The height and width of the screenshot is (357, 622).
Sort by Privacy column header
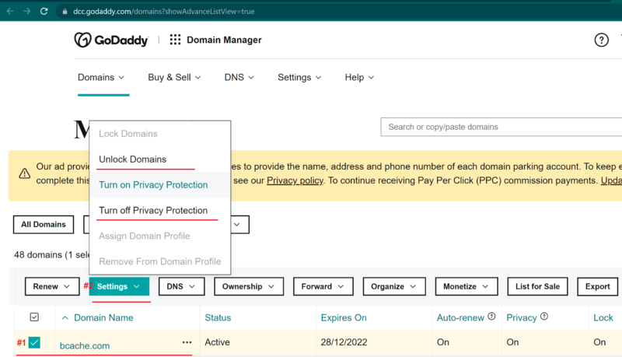coord(521,318)
